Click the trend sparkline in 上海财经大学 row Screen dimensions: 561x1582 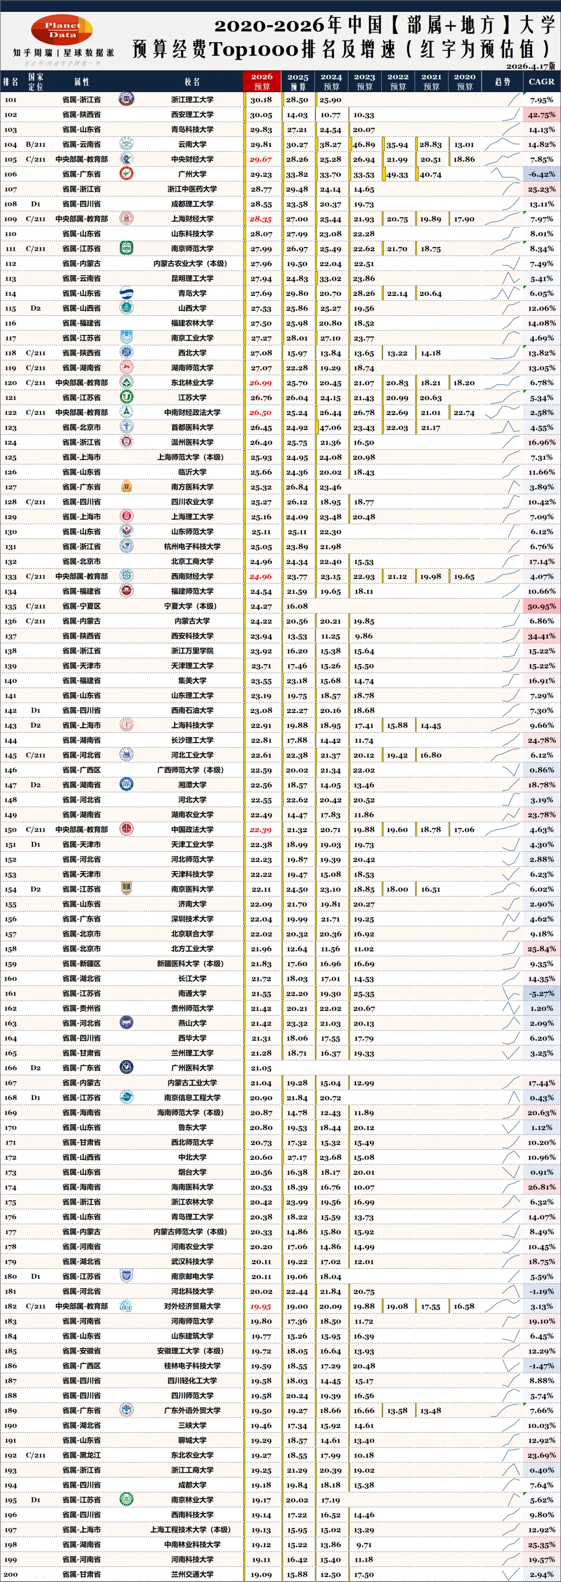pyautogui.click(x=503, y=218)
